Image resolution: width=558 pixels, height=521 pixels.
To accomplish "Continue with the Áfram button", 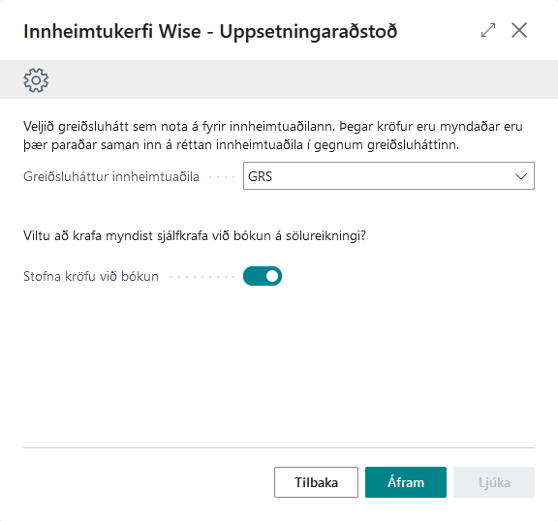I will [406, 482].
